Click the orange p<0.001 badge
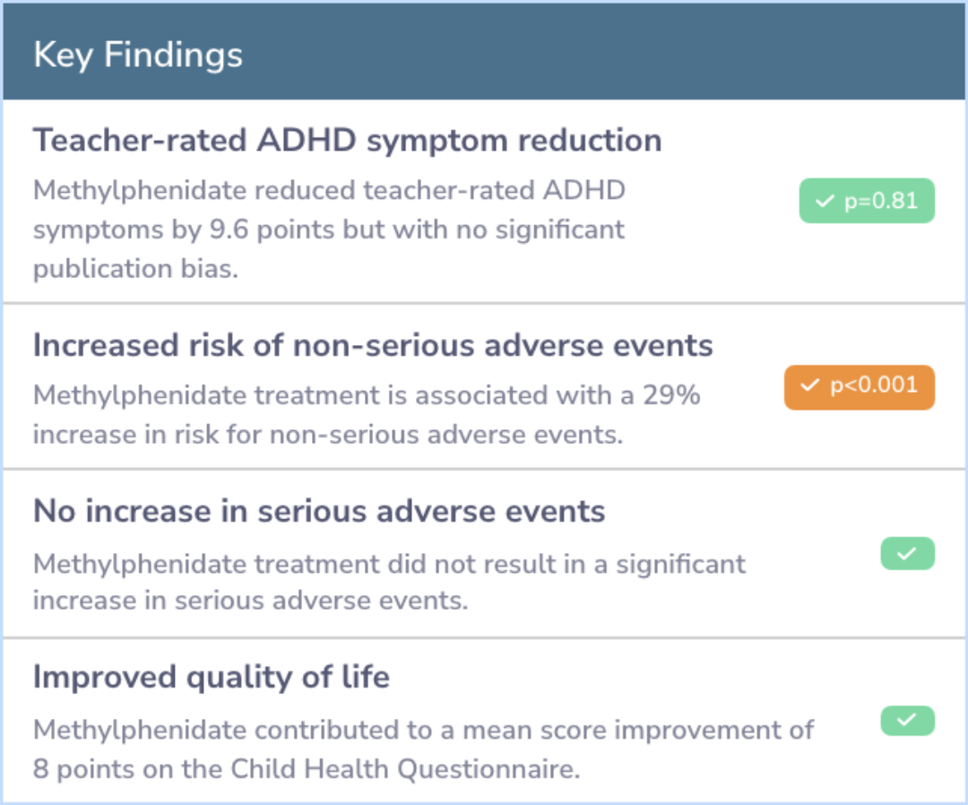 (860, 387)
